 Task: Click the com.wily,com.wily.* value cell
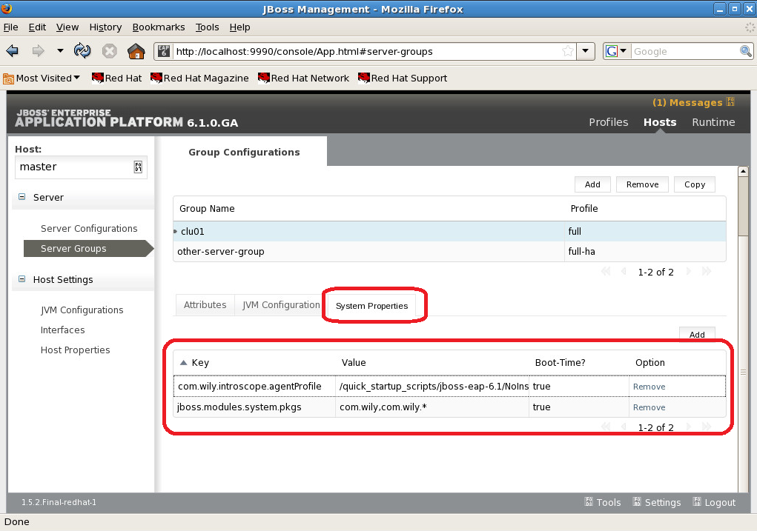432,407
